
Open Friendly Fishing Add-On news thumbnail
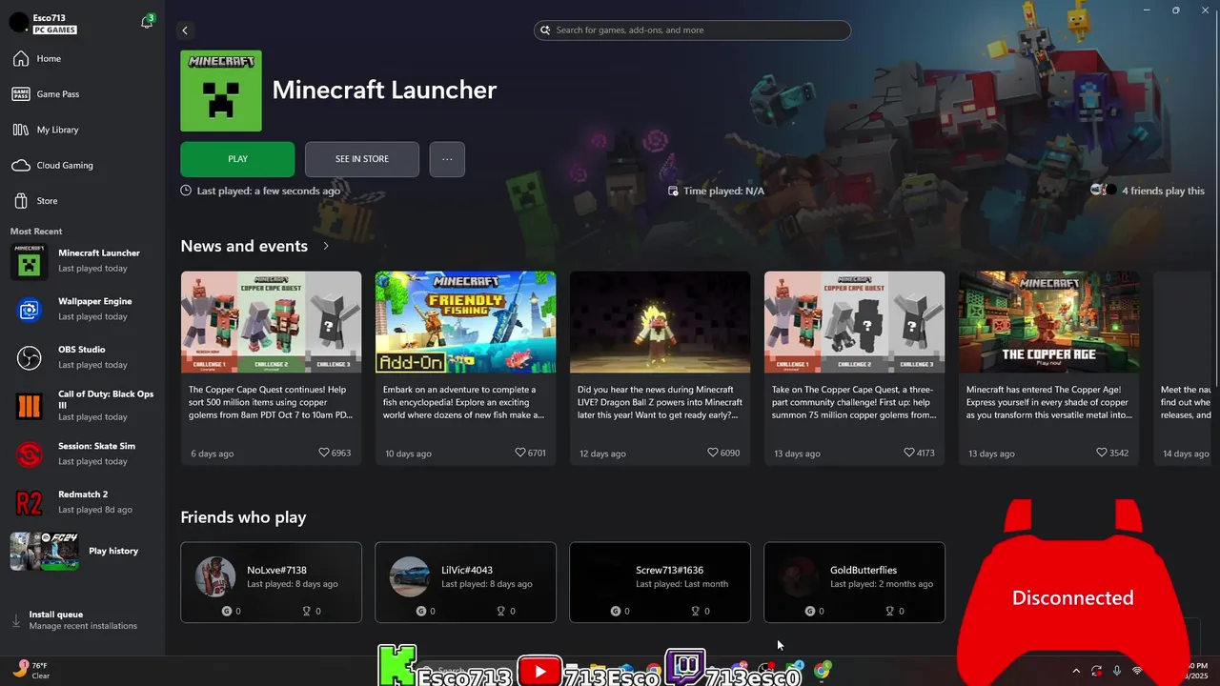[465, 322]
